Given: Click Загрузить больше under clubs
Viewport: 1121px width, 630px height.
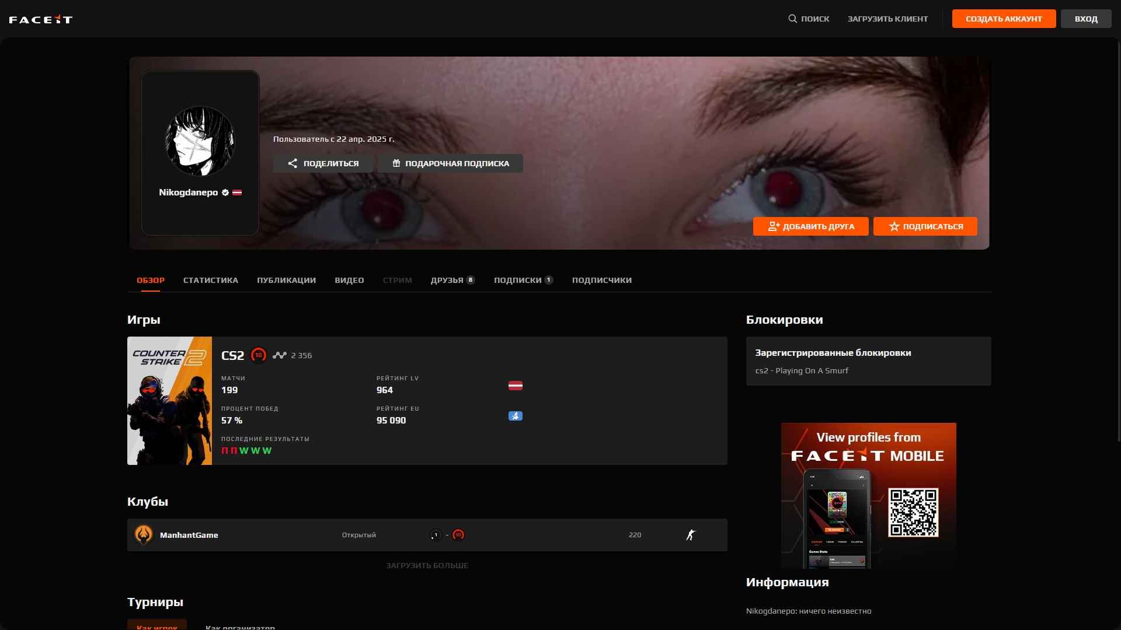Looking at the screenshot, I should (x=427, y=565).
